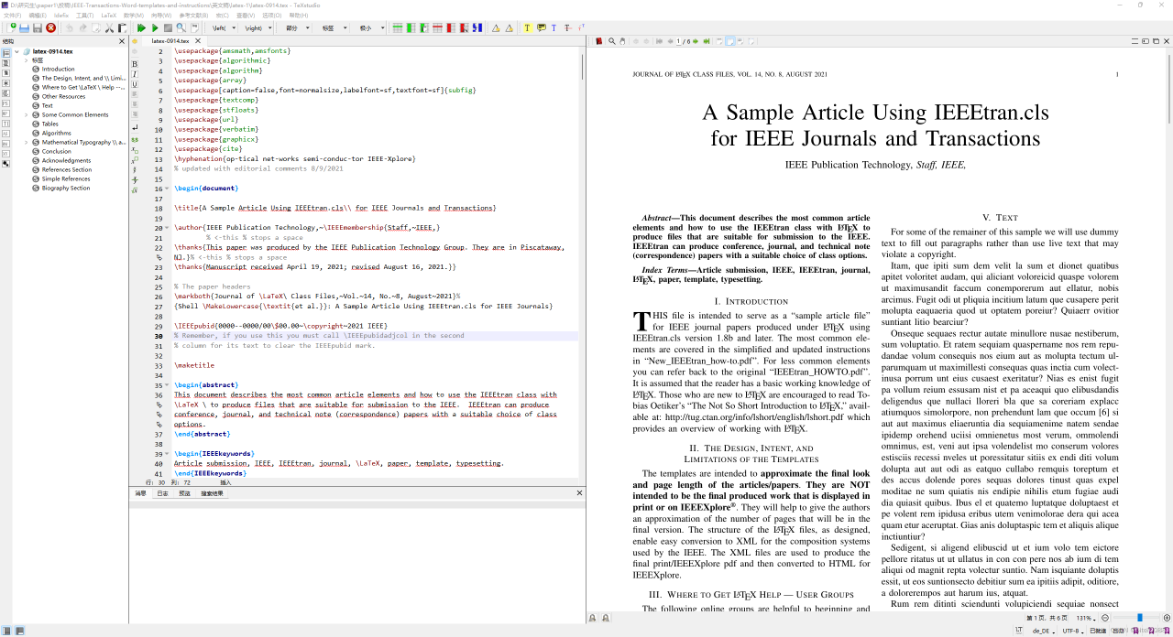
Task: Apply italic with the I sidebar icon
Action: 135,74
